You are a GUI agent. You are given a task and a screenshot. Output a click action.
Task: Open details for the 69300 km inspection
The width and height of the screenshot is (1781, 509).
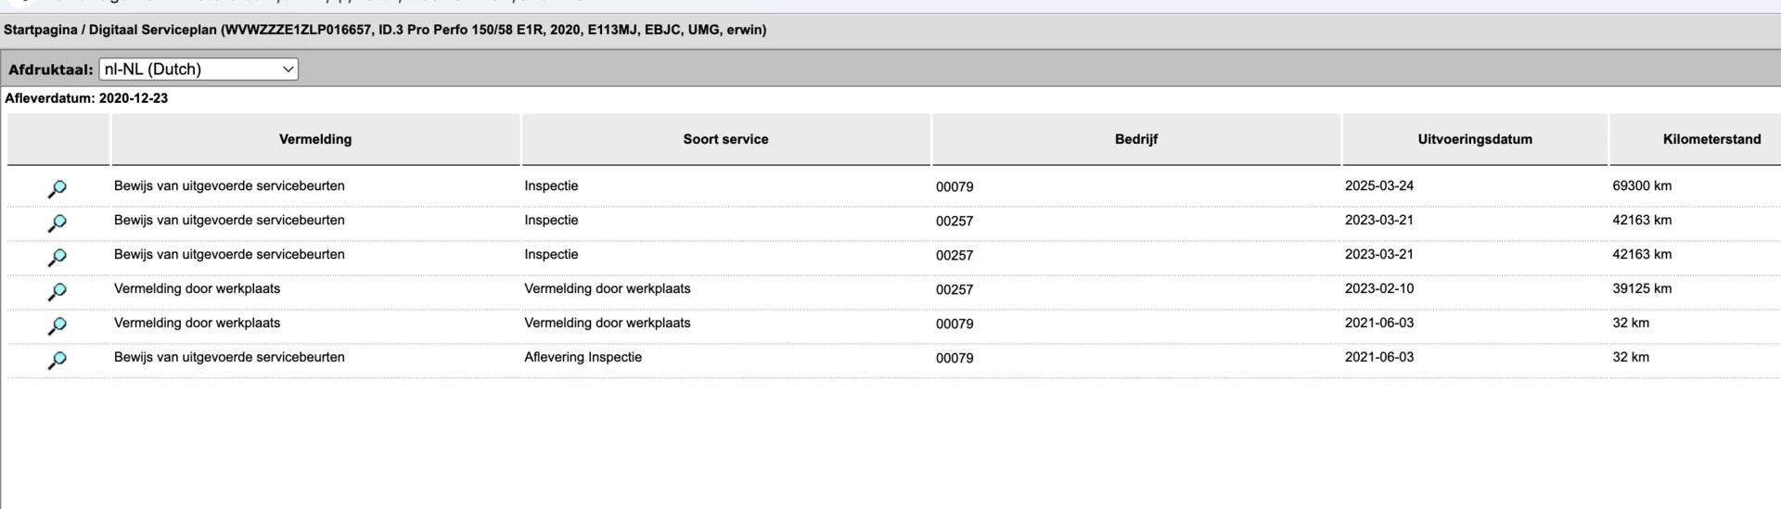[x=57, y=189]
